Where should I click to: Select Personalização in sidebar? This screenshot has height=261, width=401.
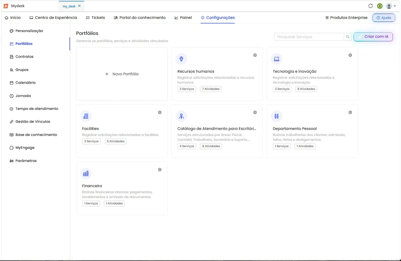[x=26, y=31]
